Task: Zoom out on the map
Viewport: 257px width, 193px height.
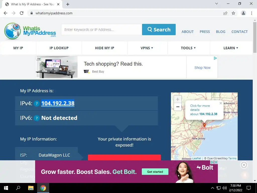Action: pyautogui.click(x=177, y=107)
